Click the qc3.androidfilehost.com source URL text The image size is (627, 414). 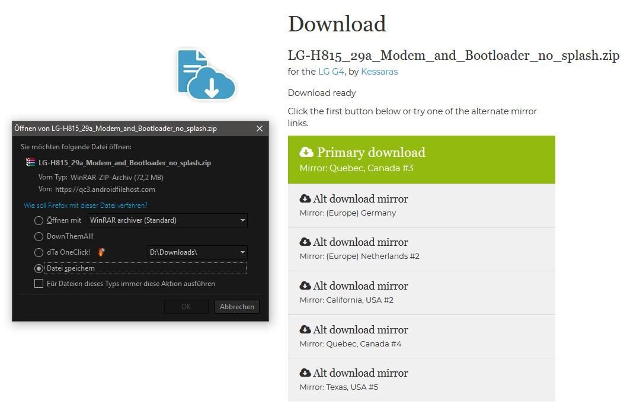(x=105, y=190)
